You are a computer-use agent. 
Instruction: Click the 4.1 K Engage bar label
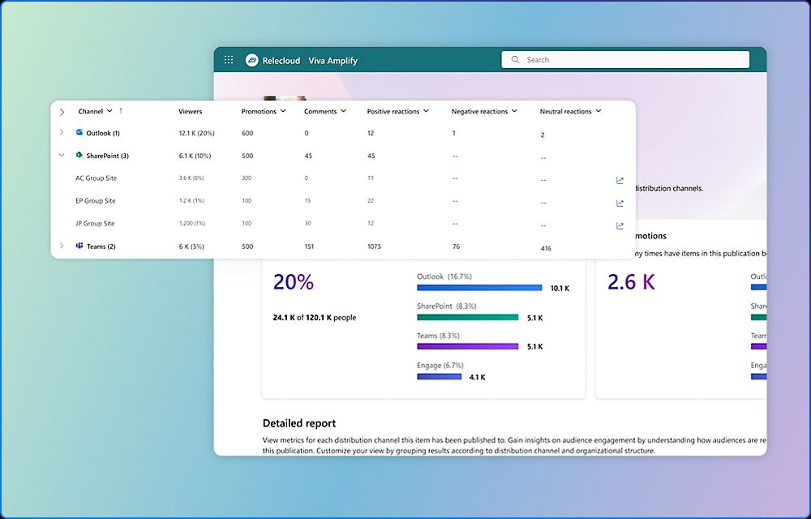tap(477, 377)
